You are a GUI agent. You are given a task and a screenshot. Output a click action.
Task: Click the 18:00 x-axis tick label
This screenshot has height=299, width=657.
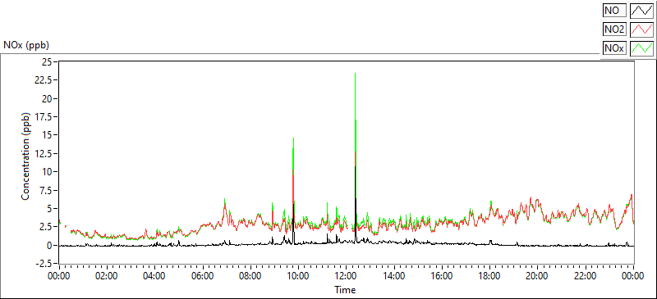click(x=489, y=275)
